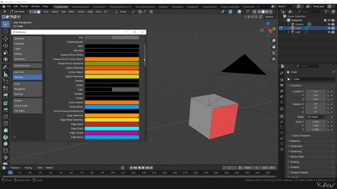This screenshot has height=189, width=337.
Task: Select the Scale tool
Action: [x=6, y=52]
